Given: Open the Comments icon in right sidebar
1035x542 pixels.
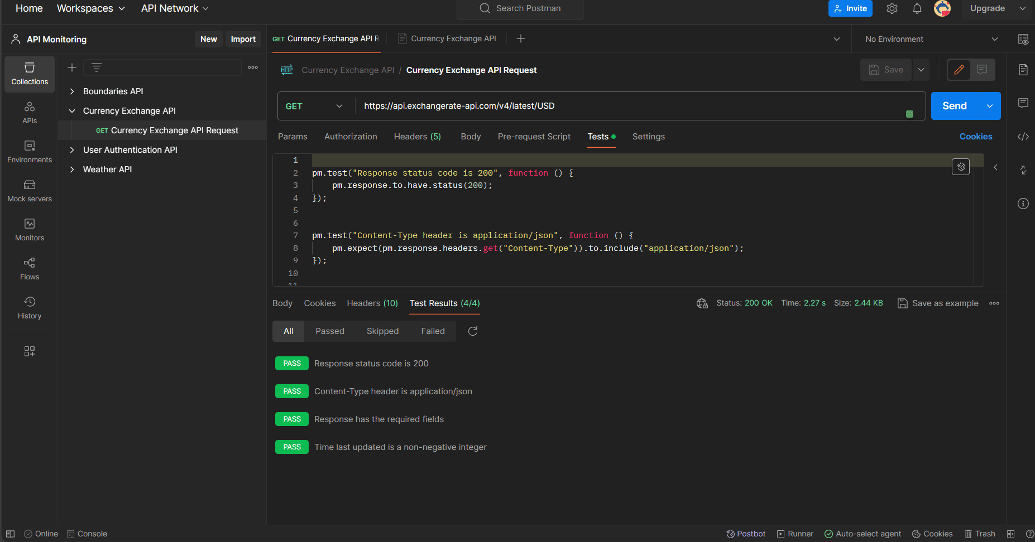Looking at the screenshot, I should tap(1023, 103).
